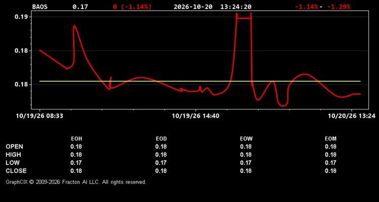Click the OPEN row label
The image size is (379, 202).
click(x=15, y=146)
